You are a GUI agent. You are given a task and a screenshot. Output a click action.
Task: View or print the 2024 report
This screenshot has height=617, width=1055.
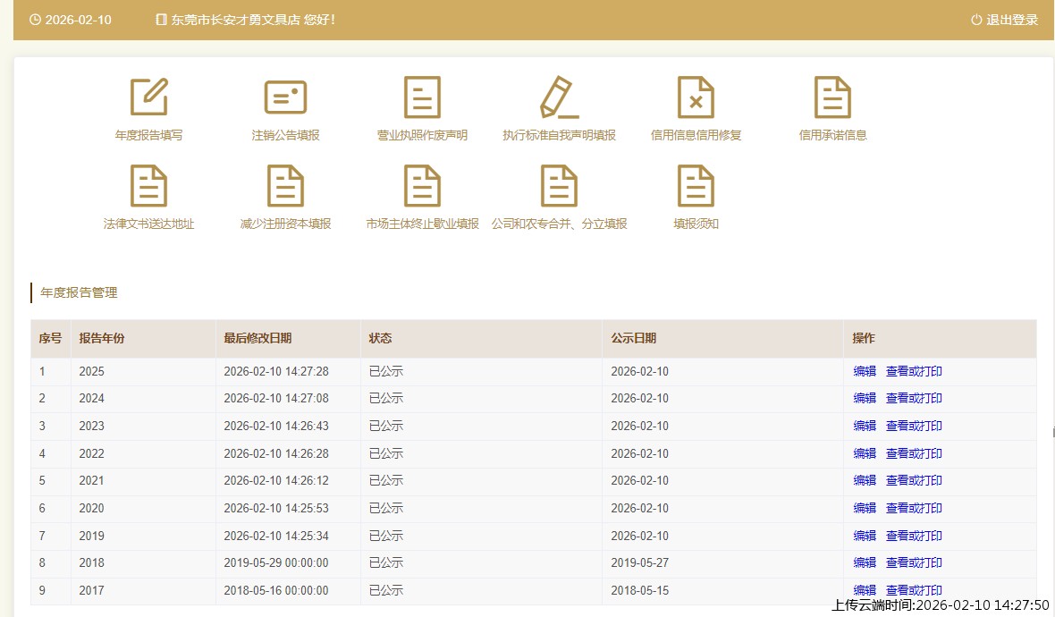914,398
